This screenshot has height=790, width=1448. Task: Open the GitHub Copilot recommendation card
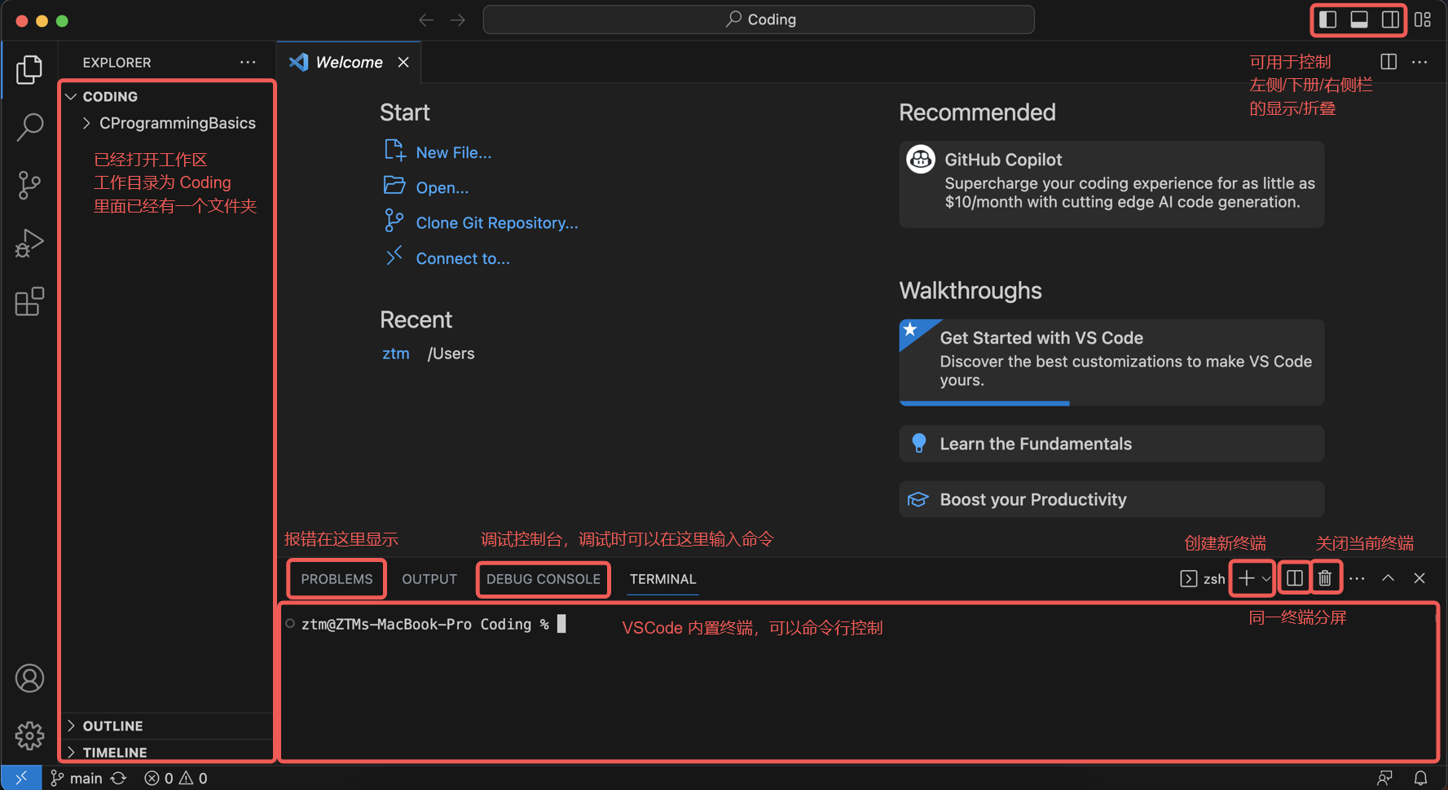click(x=1111, y=184)
